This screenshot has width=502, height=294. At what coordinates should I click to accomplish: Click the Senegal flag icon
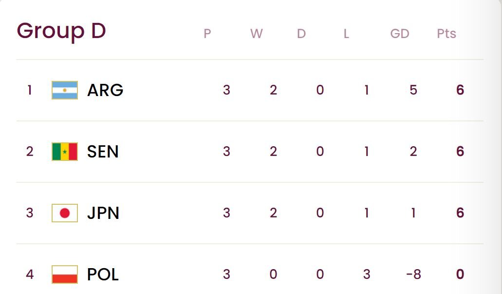[65, 152]
